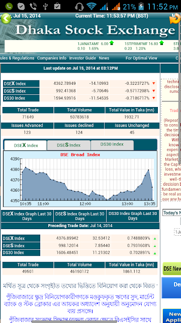Open the Investor Guide menu
Screen dimensions: 181x323
tap(82, 58)
